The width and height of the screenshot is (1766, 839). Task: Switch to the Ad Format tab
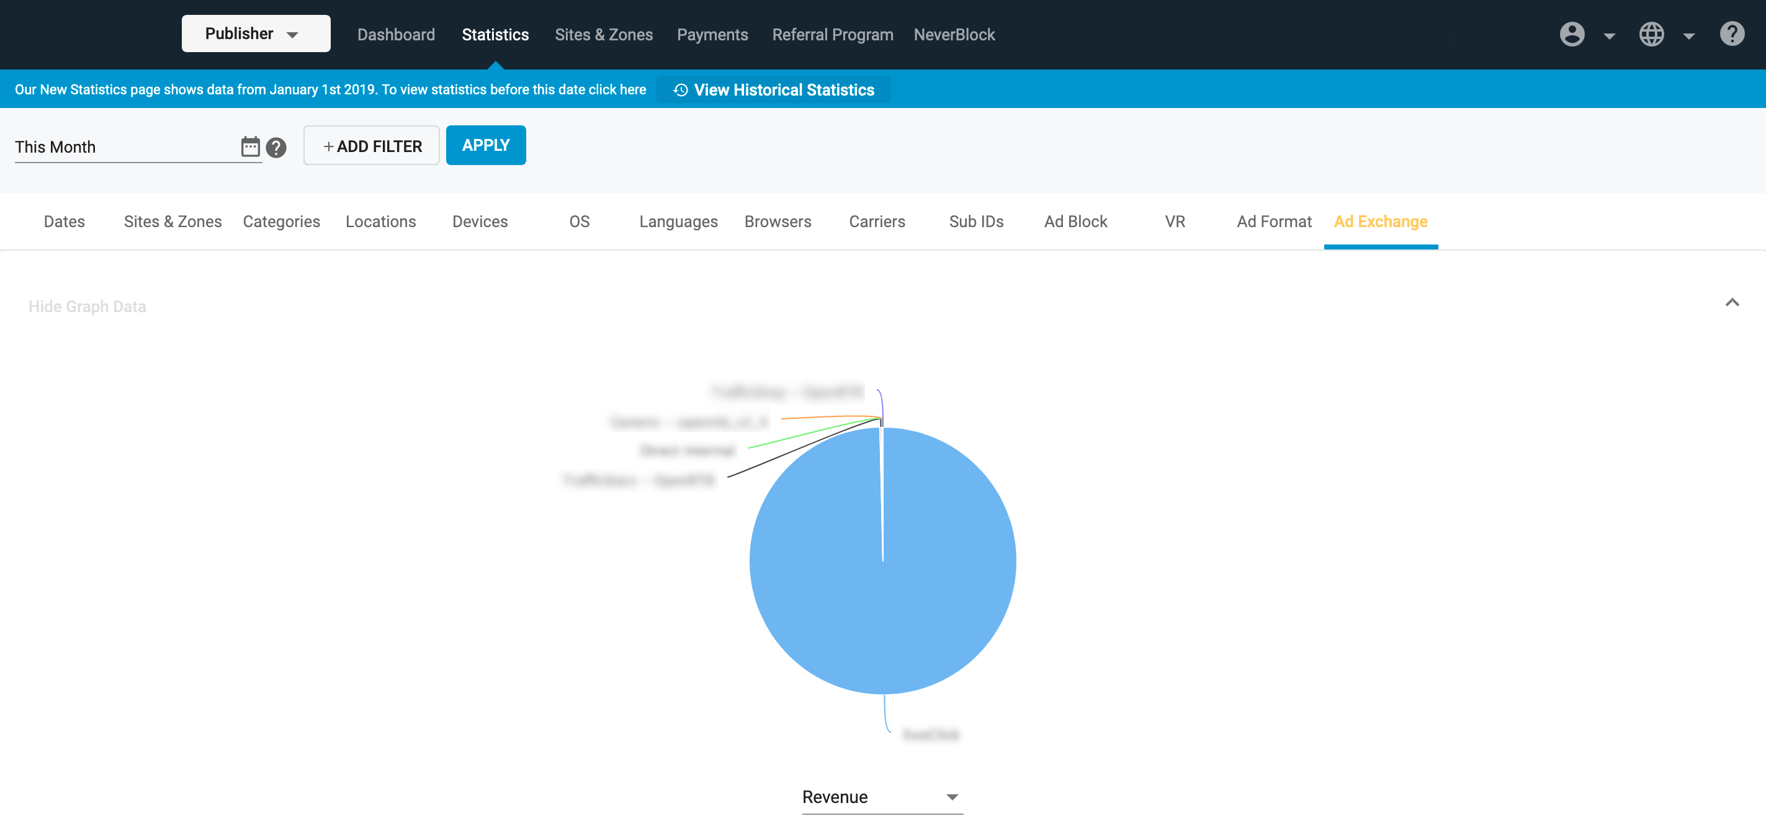coord(1273,222)
